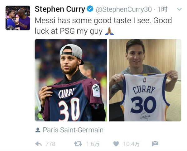Like the tweet with the heart icon
This screenshot has height=151, width=187.
116,144
